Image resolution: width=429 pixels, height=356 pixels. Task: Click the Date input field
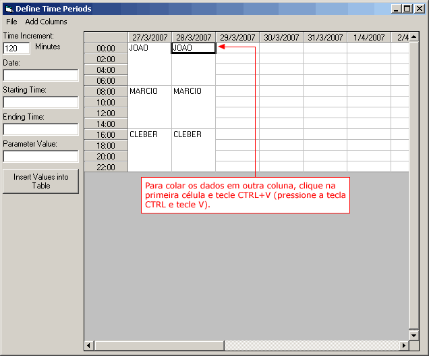(40, 75)
